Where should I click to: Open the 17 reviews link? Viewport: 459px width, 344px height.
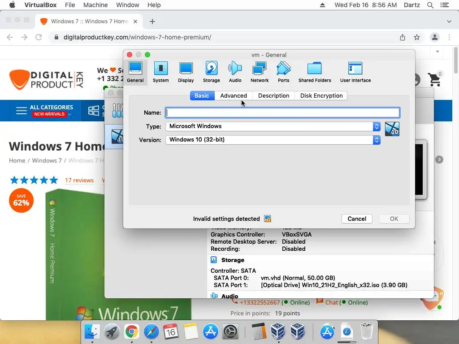79,180
